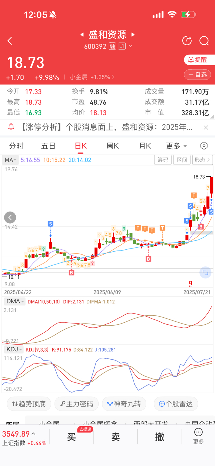Switch to 月K tab
The image size is (215, 466).
tap(145, 146)
